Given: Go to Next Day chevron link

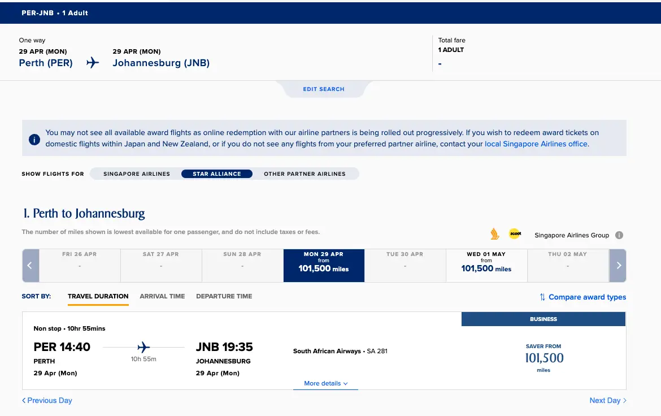Looking at the screenshot, I should pos(607,400).
